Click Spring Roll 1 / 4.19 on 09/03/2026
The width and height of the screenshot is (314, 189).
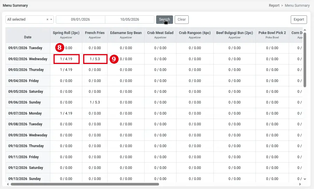(66, 70)
